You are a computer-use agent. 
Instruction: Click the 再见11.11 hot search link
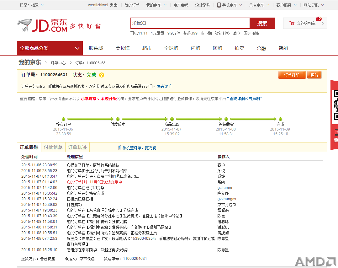[x=139, y=33]
